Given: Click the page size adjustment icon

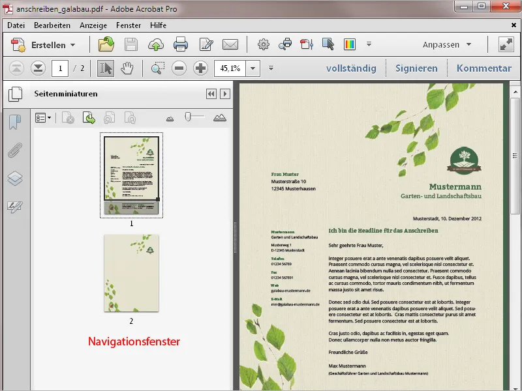Looking at the screenshot, I should point(307,44).
